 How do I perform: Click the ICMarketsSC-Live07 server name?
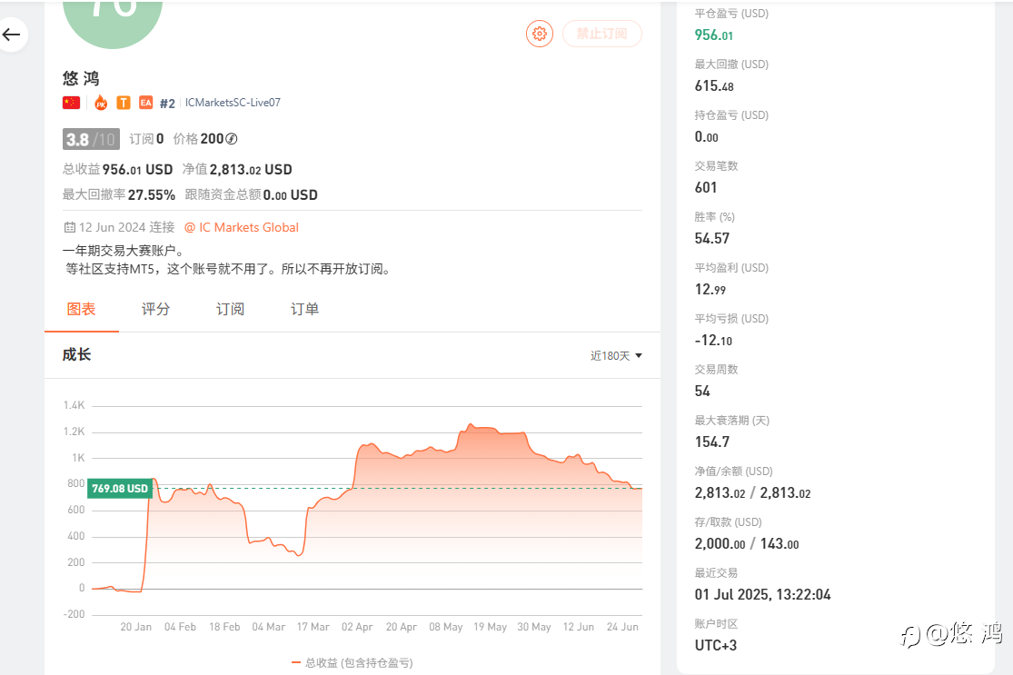233,103
